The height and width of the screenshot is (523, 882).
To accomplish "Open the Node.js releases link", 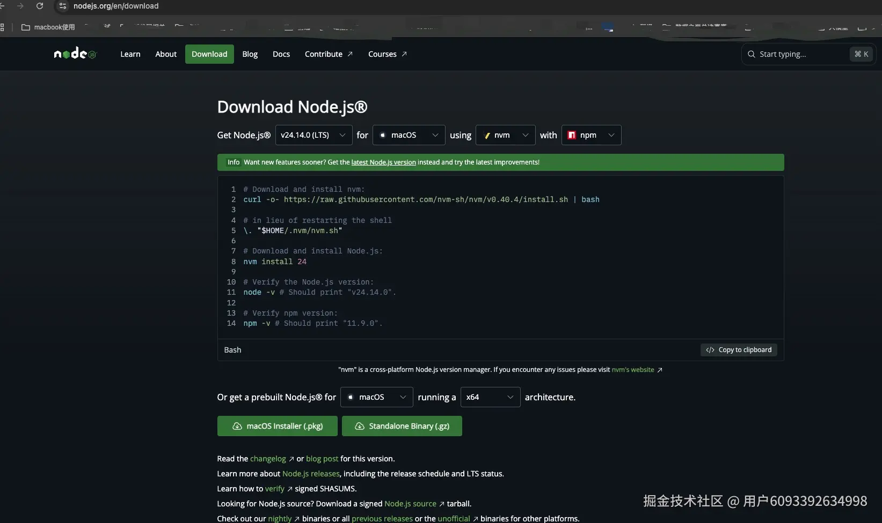I will [x=311, y=474].
